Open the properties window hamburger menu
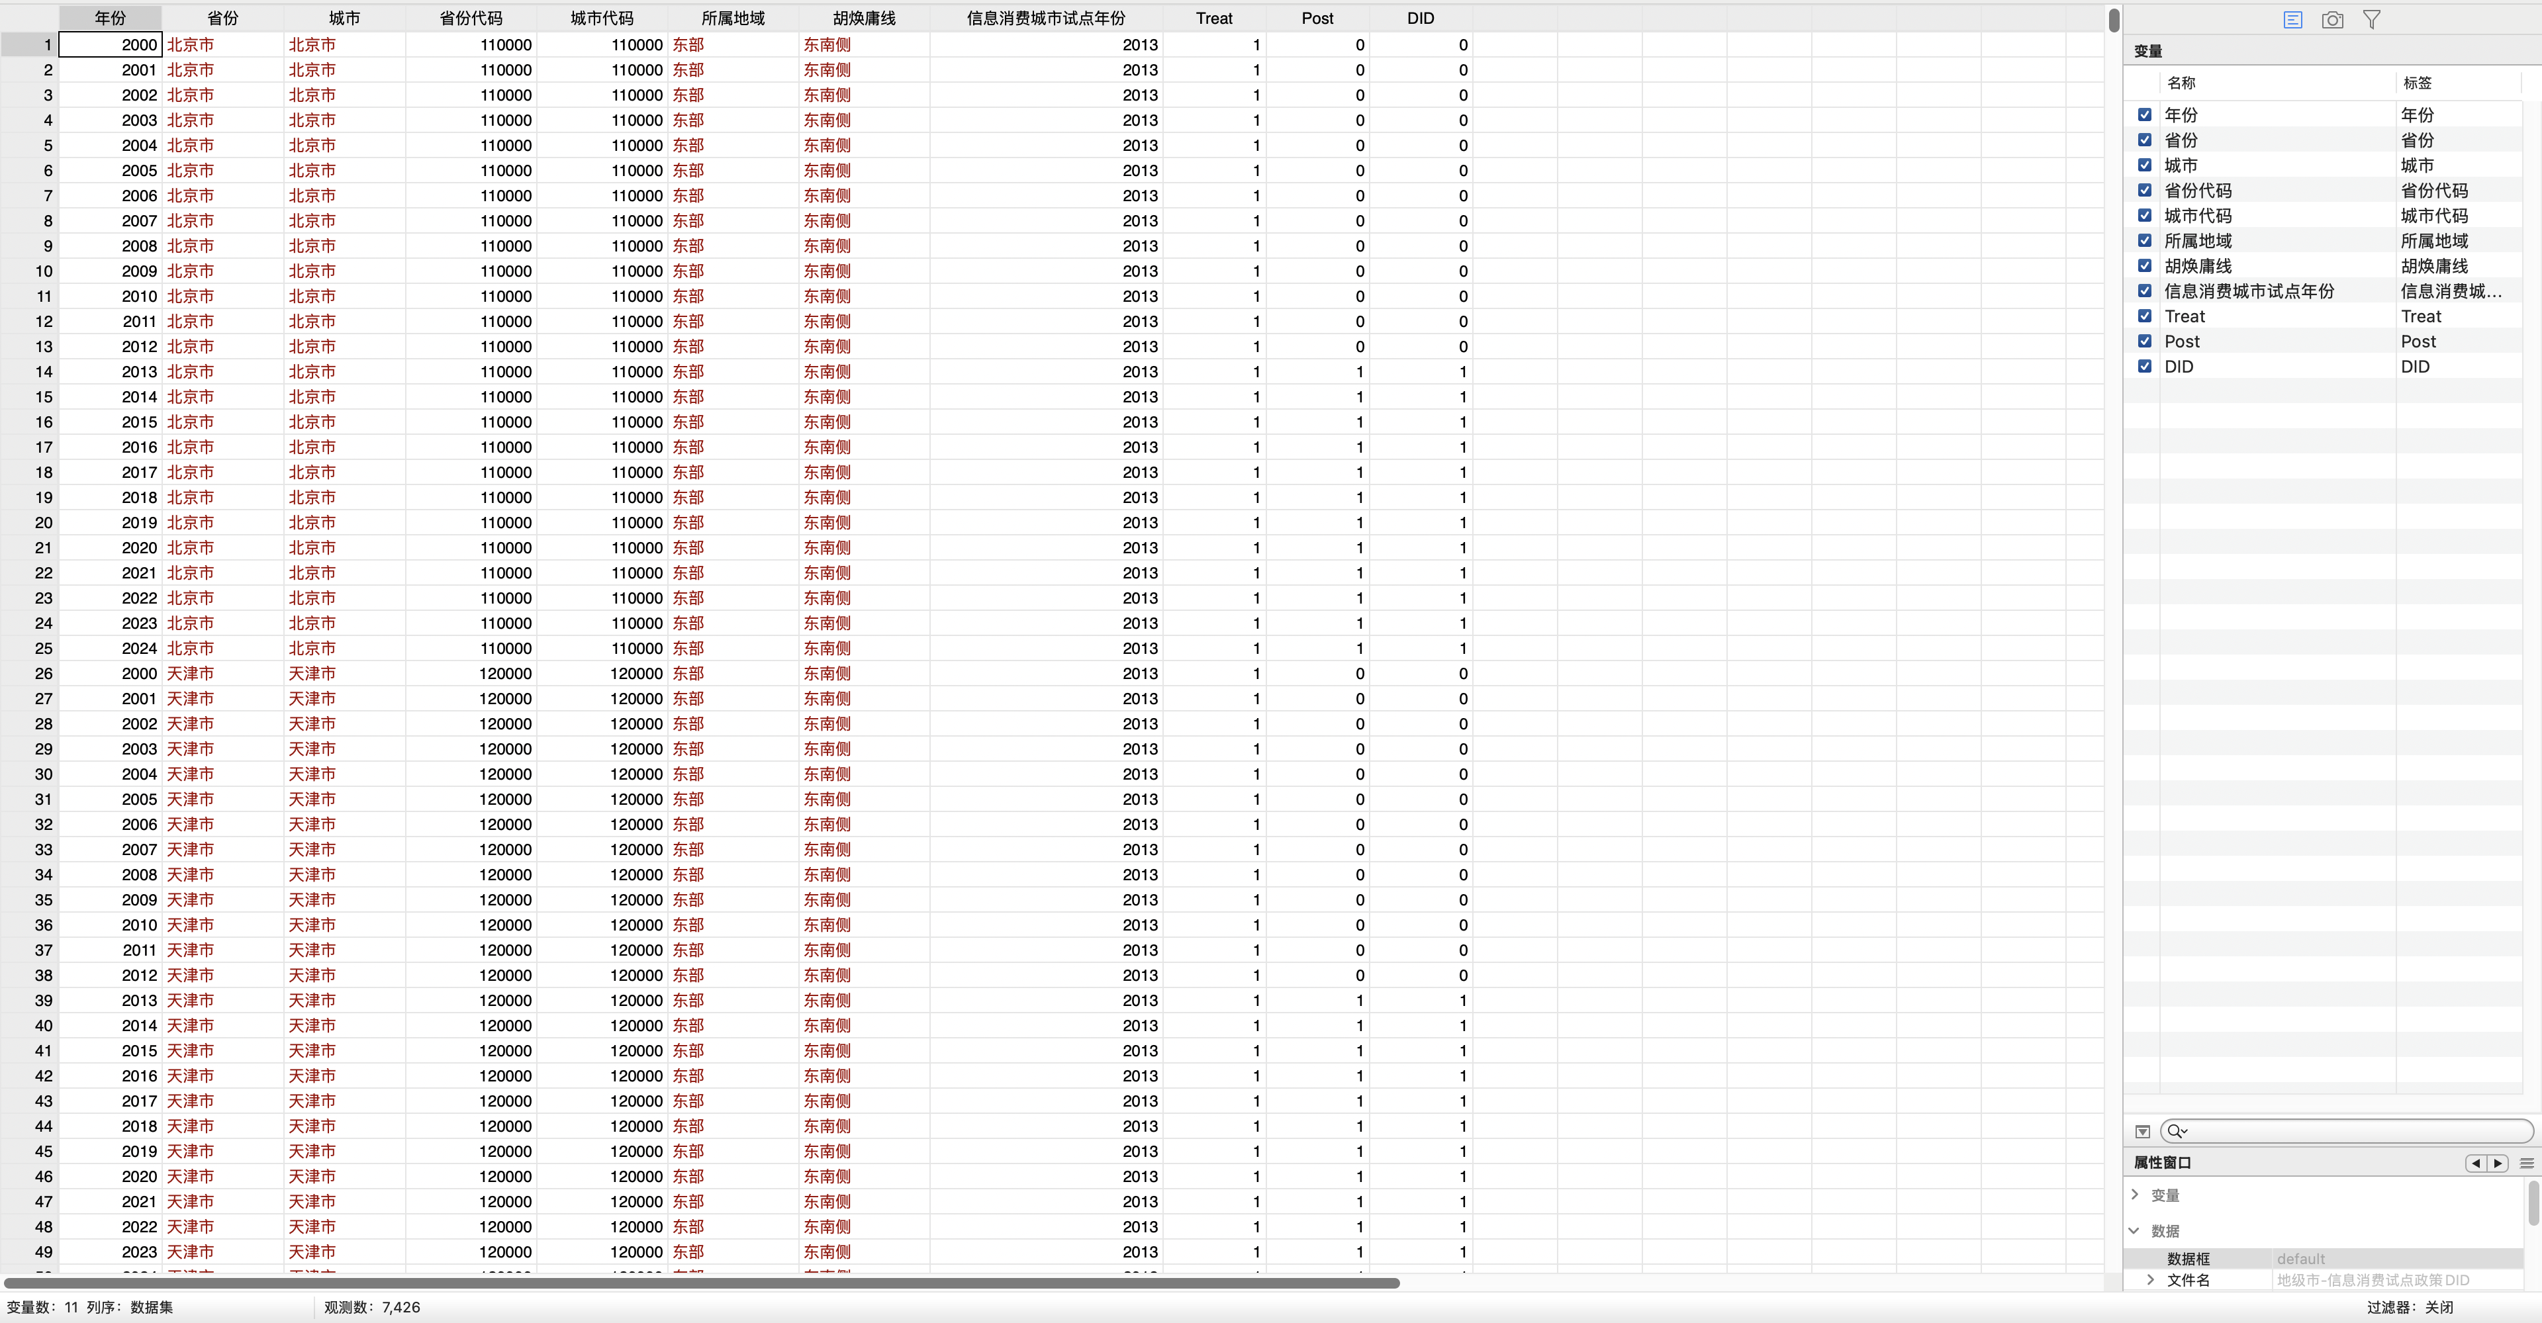Image resolution: width=2542 pixels, height=1323 pixels. tap(2526, 1163)
